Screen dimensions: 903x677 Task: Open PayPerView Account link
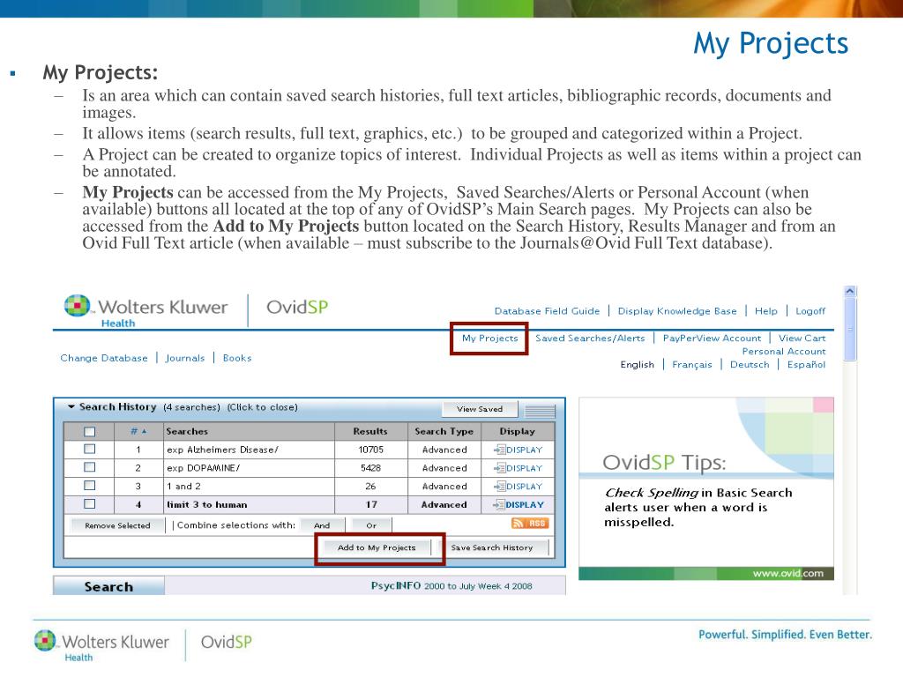(x=712, y=338)
